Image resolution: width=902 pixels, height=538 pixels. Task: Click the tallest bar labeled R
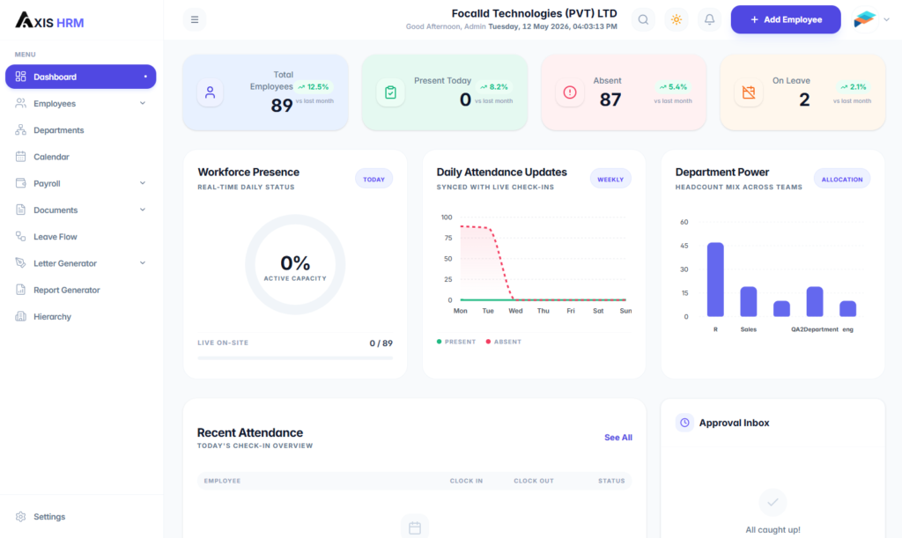point(715,279)
